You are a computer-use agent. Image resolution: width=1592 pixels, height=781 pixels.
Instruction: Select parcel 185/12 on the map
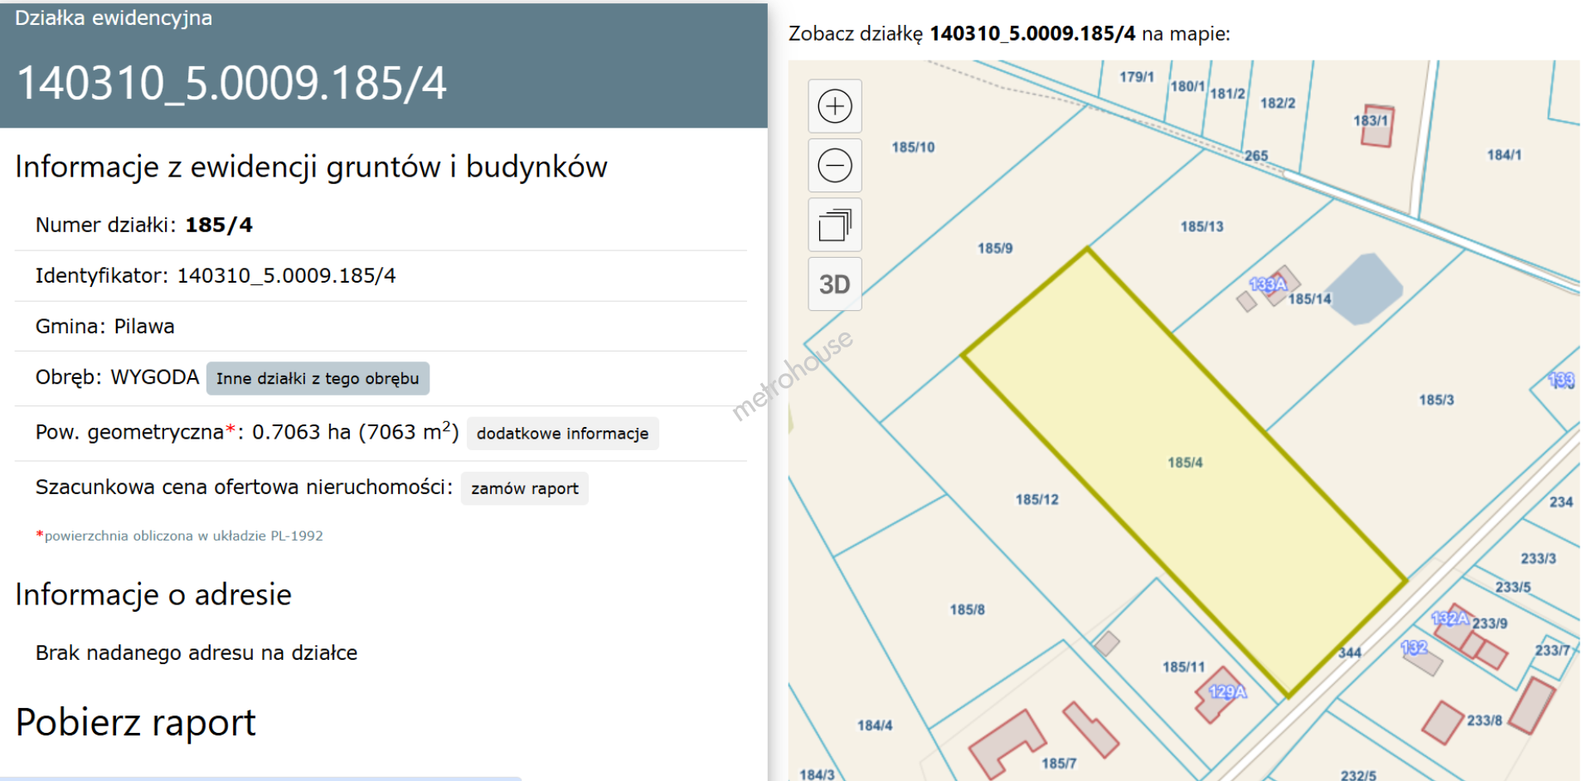pyautogui.click(x=1036, y=500)
